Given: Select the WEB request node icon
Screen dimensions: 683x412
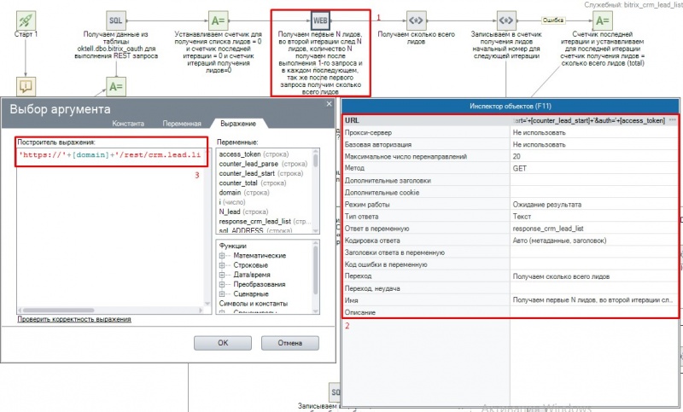Looking at the screenshot, I should [321, 20].
